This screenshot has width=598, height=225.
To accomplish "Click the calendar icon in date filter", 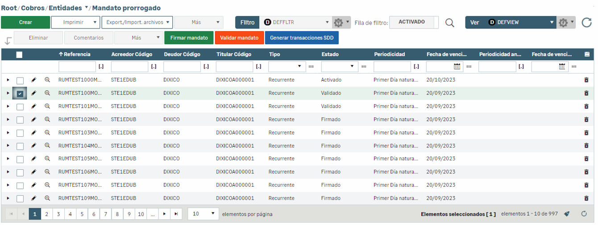I will pyautogui.click(x=457, y=66).
